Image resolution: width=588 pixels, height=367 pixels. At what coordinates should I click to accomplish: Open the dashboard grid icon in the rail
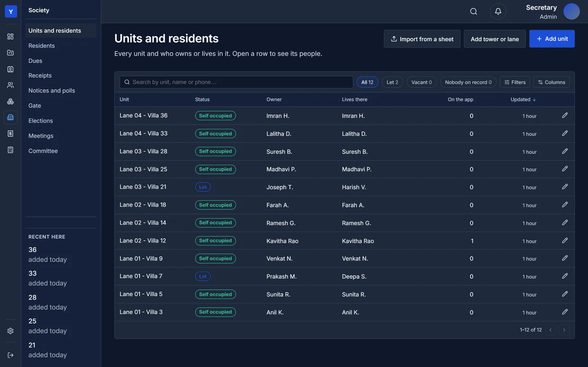coord(11,37)
